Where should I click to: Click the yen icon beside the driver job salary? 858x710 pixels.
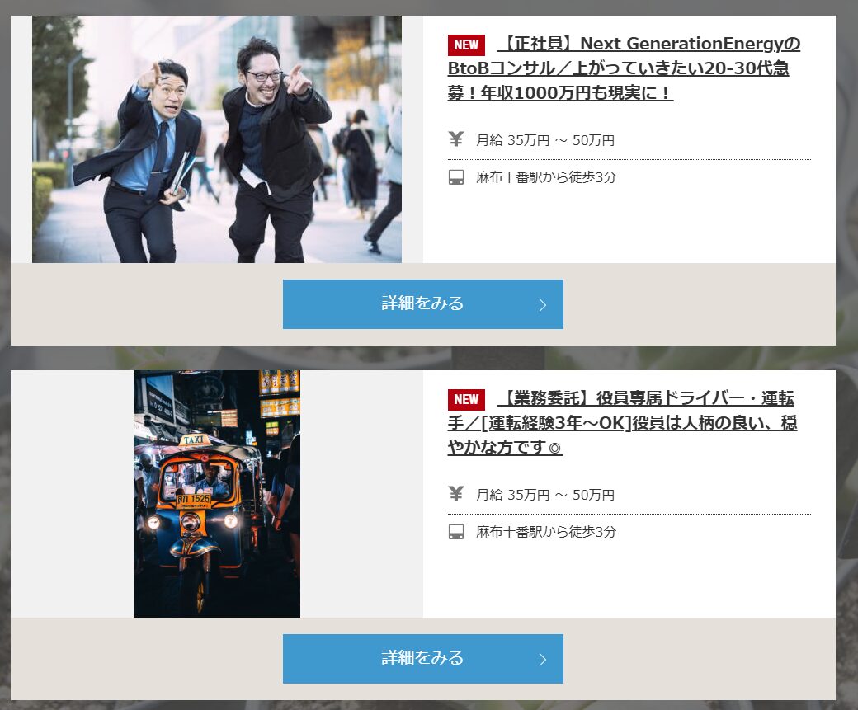[x=456, y=495]
